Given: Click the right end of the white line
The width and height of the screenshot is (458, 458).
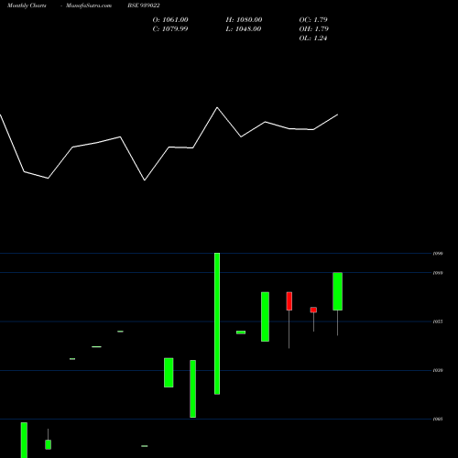Looking at the screenshot, I should tap(337, 114).
